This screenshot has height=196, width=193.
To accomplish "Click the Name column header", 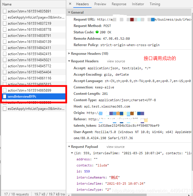I will click(34, 4).
